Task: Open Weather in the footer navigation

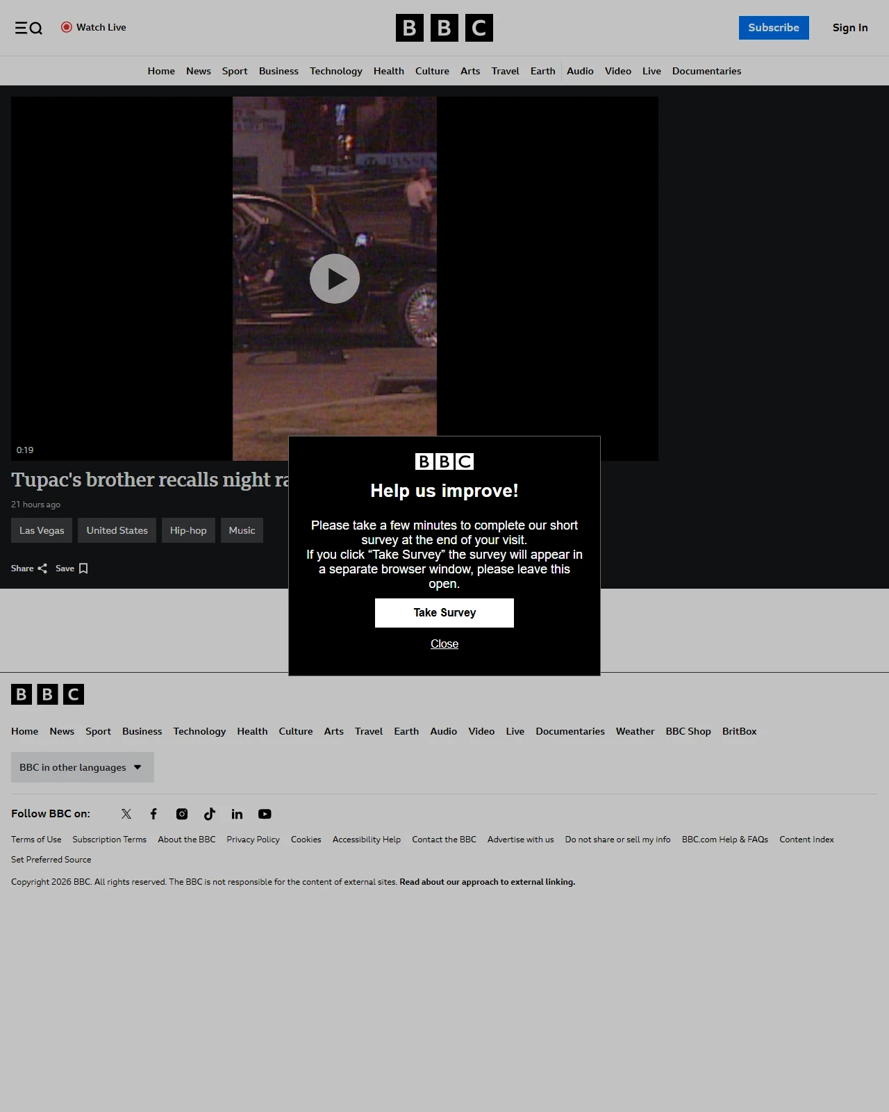Action: tap(635, 731)
